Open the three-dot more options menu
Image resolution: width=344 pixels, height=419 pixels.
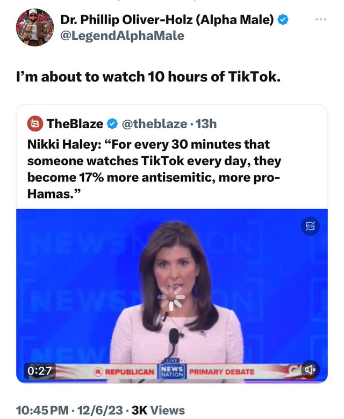tap(321, 19)
